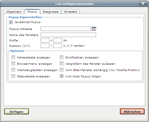Click the Name des Fensters field

pos(68,35)
